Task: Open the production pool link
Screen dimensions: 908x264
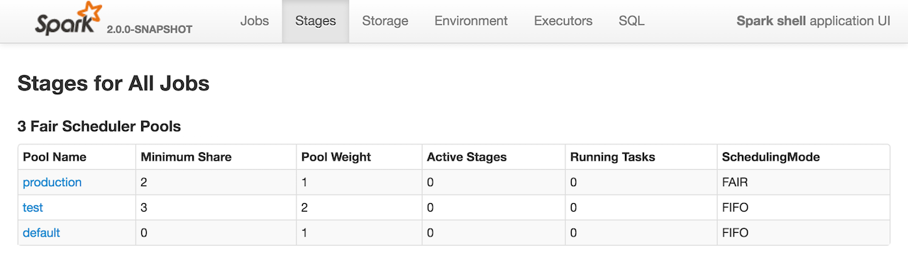Action: pos(52,182)
